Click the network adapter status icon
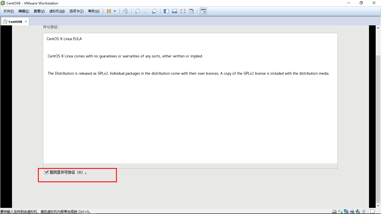 click(x=346, y=211)
